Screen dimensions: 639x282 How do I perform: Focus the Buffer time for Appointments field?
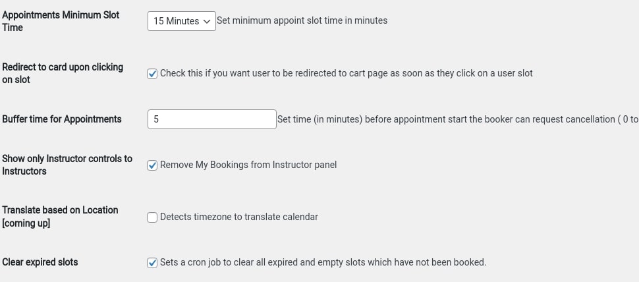pyautogui.click(x=211, y=119)
